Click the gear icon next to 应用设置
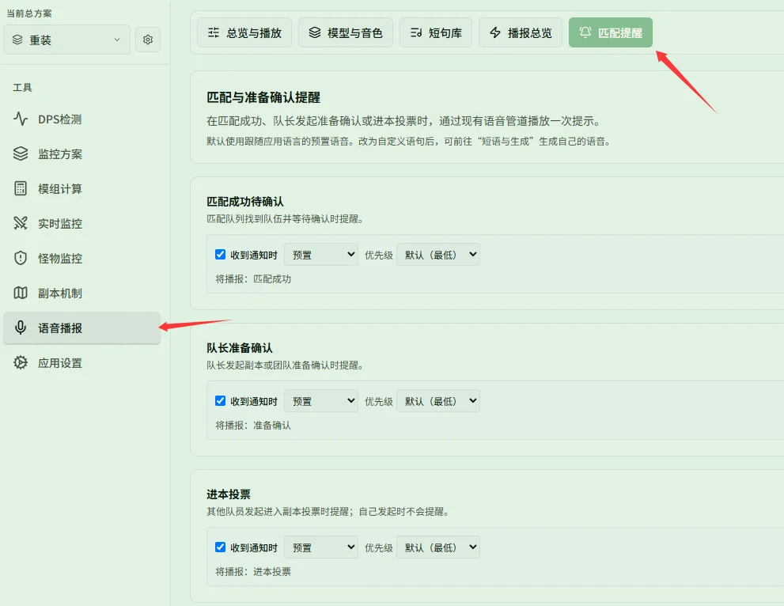The height and width of the screenshot is (606, 784). (x=21, y=362)
